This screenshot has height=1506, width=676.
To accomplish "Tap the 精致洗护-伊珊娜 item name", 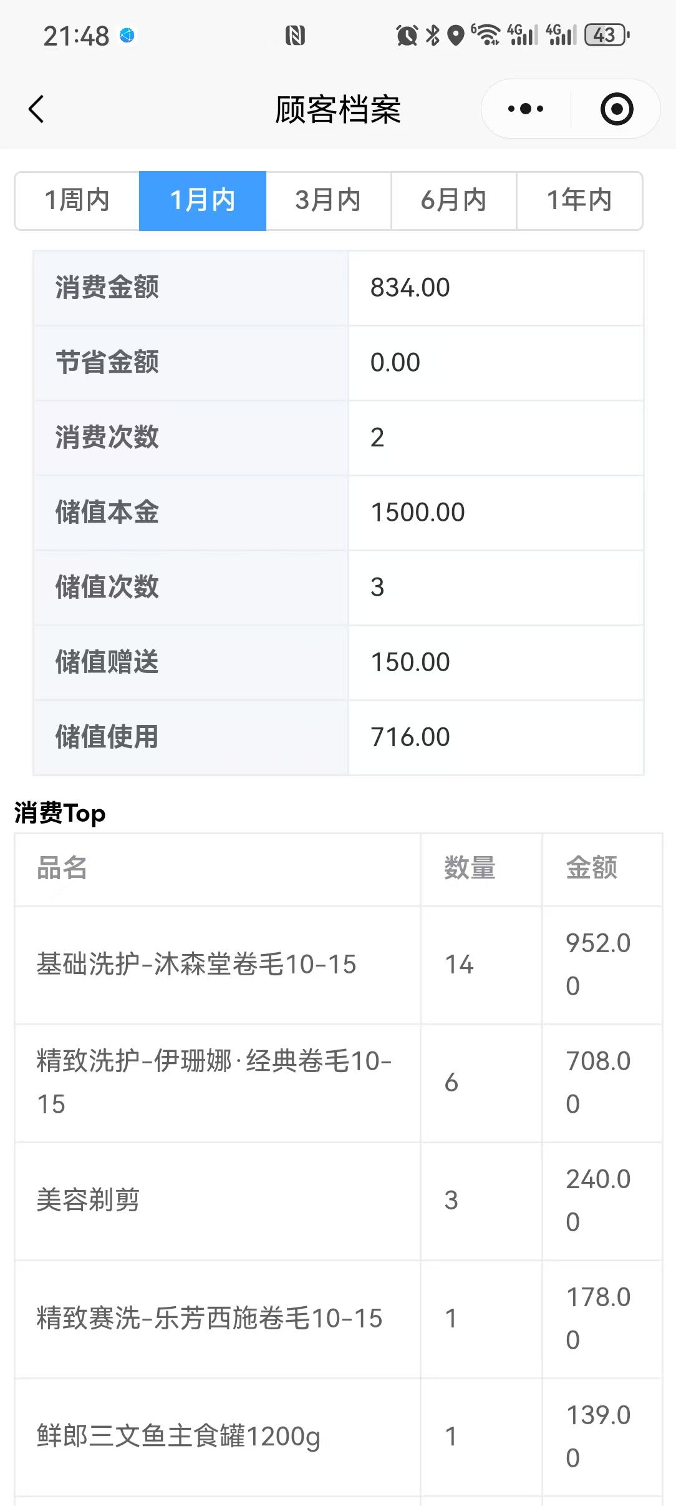I will point(214,1082).
